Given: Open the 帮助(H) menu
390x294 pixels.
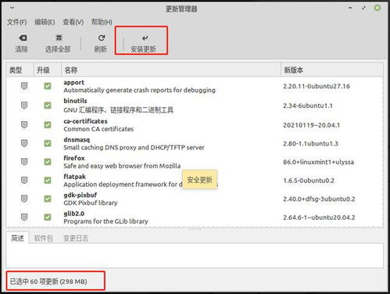Looking at the screenshot, I should [x=102, y=22].
